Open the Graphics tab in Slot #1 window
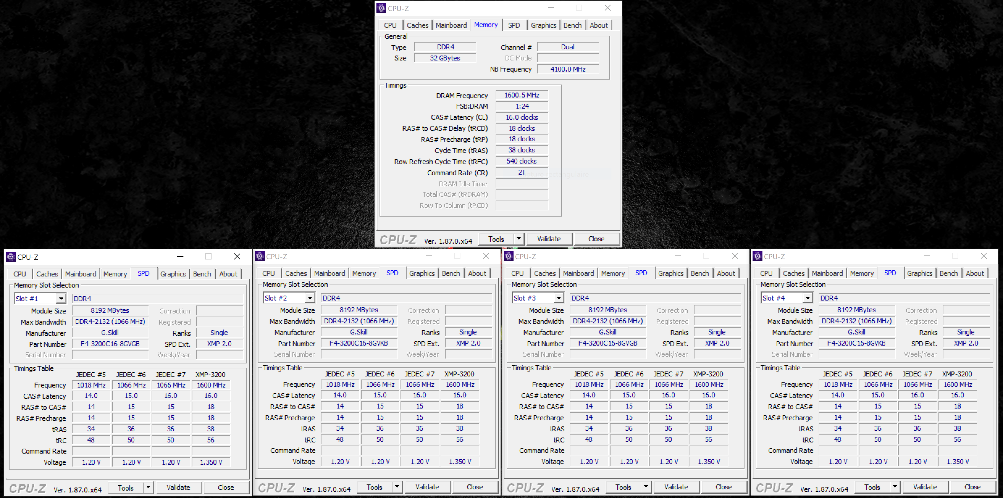This screenshot has width=1003, height=498. [x=173, y=274]
